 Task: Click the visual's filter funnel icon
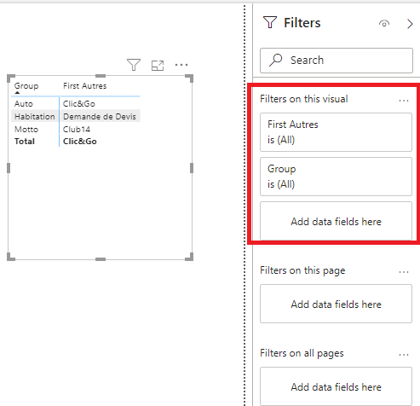[x=134, y=65]
